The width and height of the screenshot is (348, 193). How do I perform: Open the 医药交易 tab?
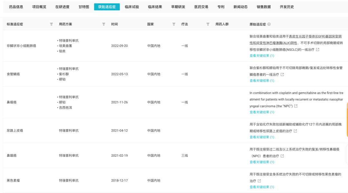[201, 7]
